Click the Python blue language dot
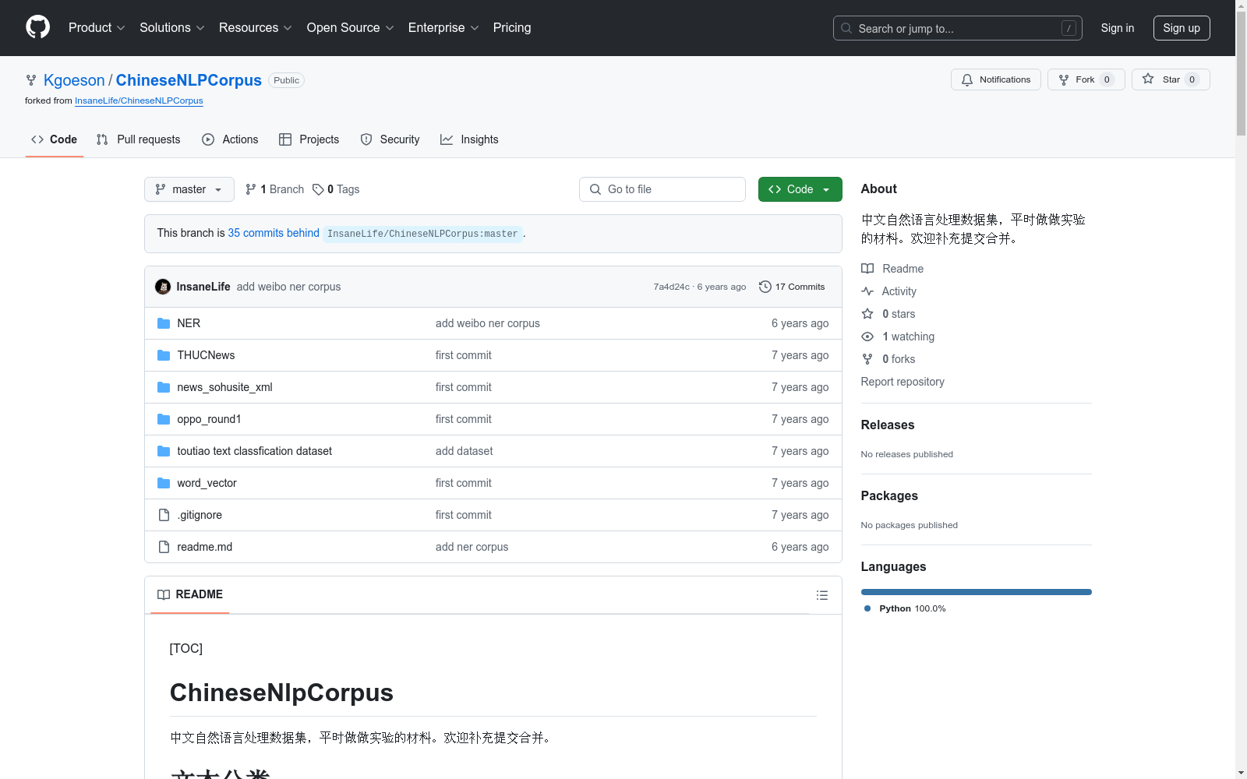1247x779 pixels. [867, 608]
